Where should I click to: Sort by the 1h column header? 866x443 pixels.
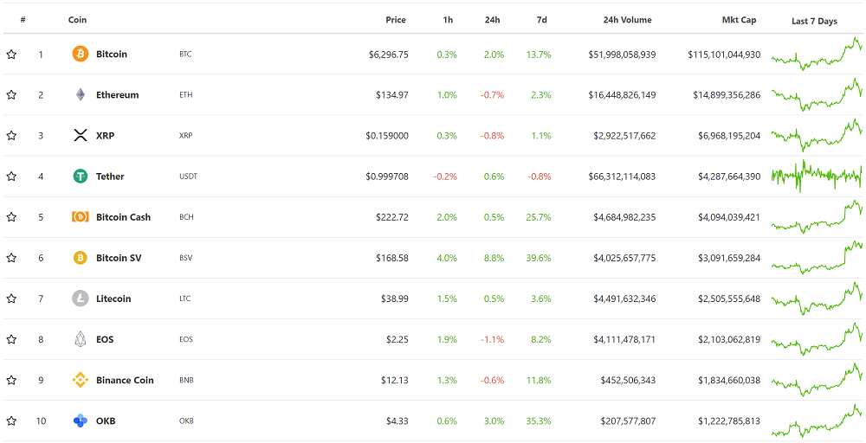(x=448, y=20)
